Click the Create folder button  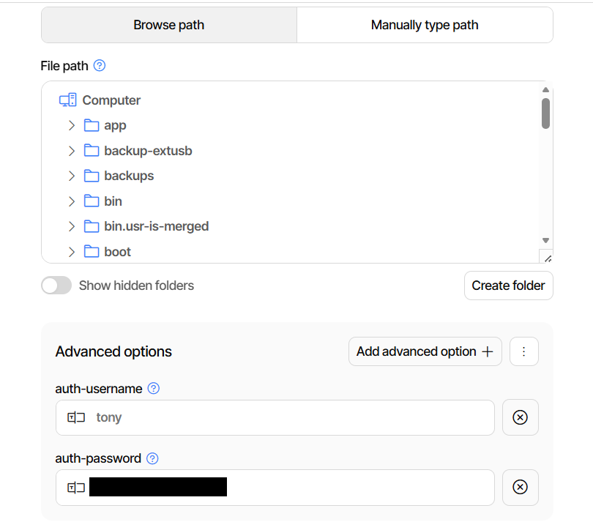508,286
